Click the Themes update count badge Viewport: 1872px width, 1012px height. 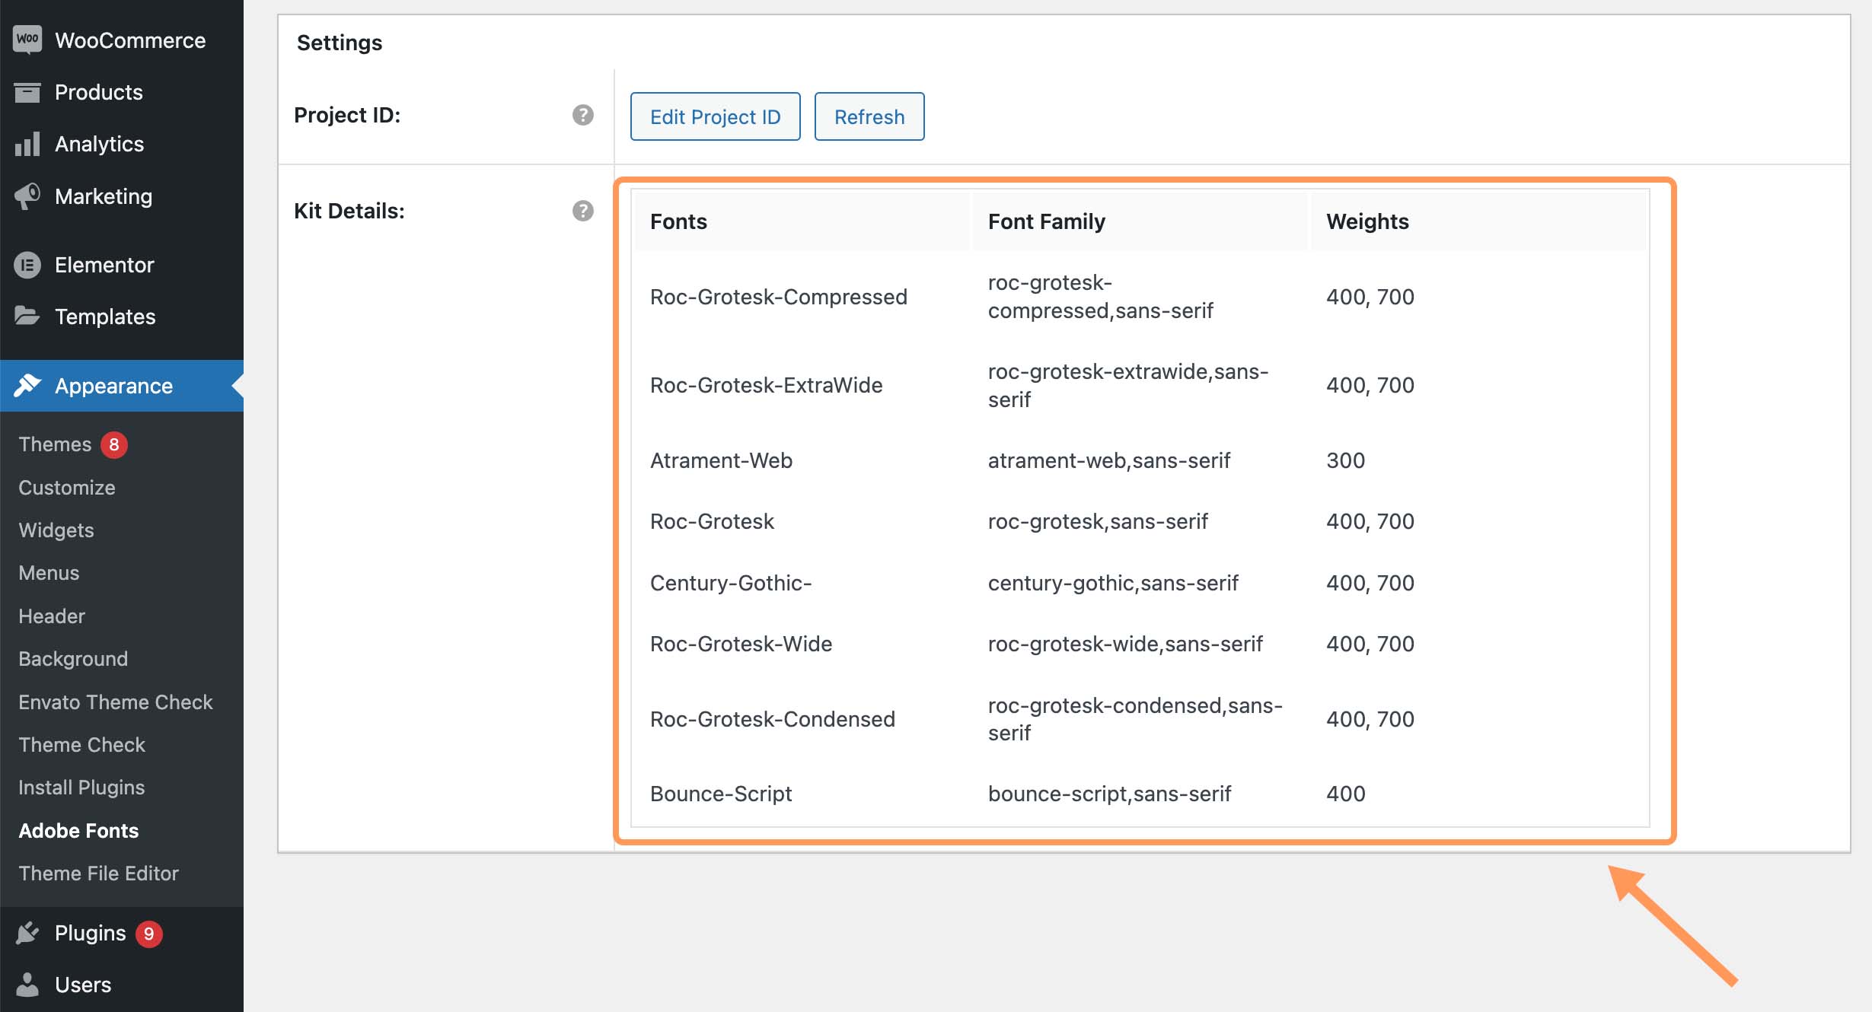pyautogui.click(x=114, y=444)
